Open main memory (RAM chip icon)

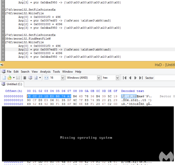[x=25, y=78]
